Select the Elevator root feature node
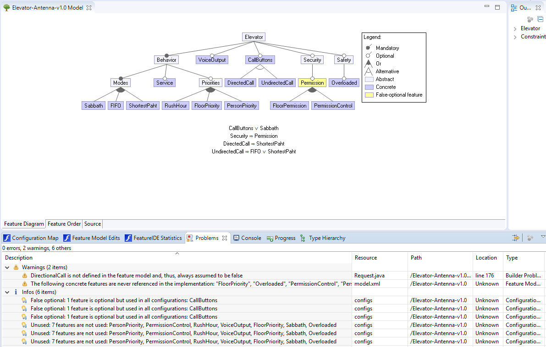 tap(254, 37)
